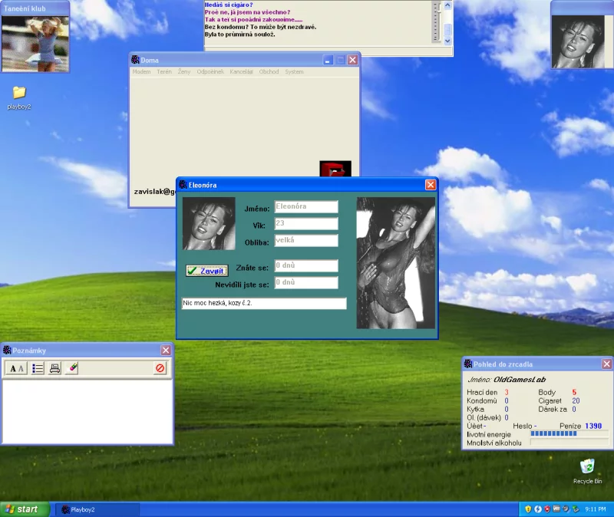Click the round dark disc tray icon

[x=566, y=509]
